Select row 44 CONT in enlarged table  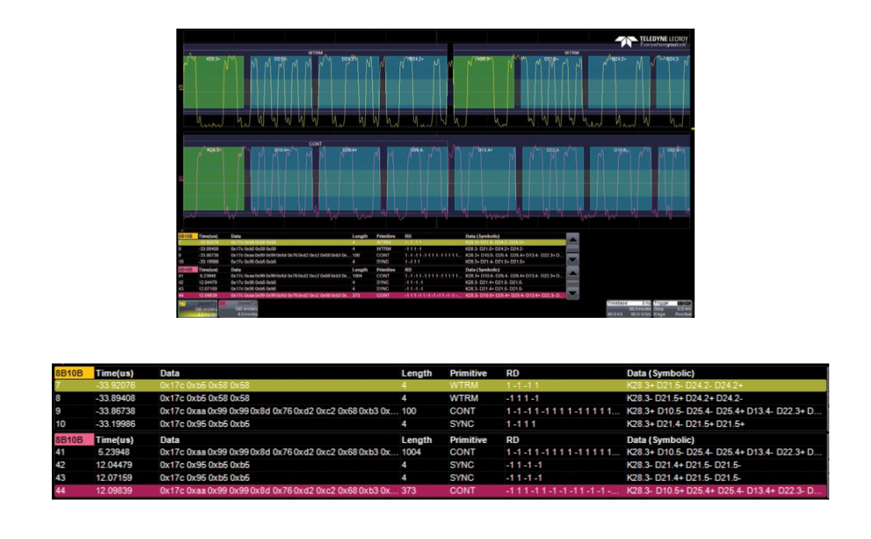tap(439, 491)
